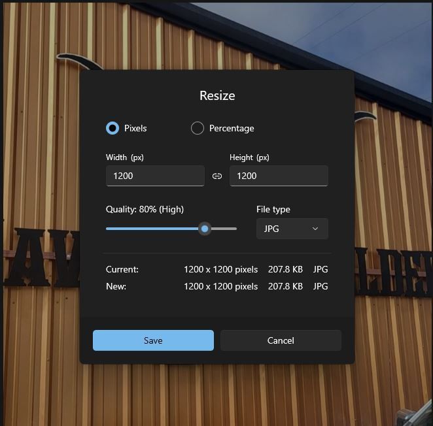Click the chevron arrow in File type box
Image resolution: width=433 pixels, height=426 pixels.
click(x=315, y=229)
